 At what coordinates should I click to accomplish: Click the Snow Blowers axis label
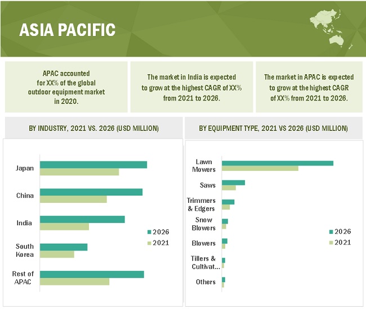click(204, 224)
